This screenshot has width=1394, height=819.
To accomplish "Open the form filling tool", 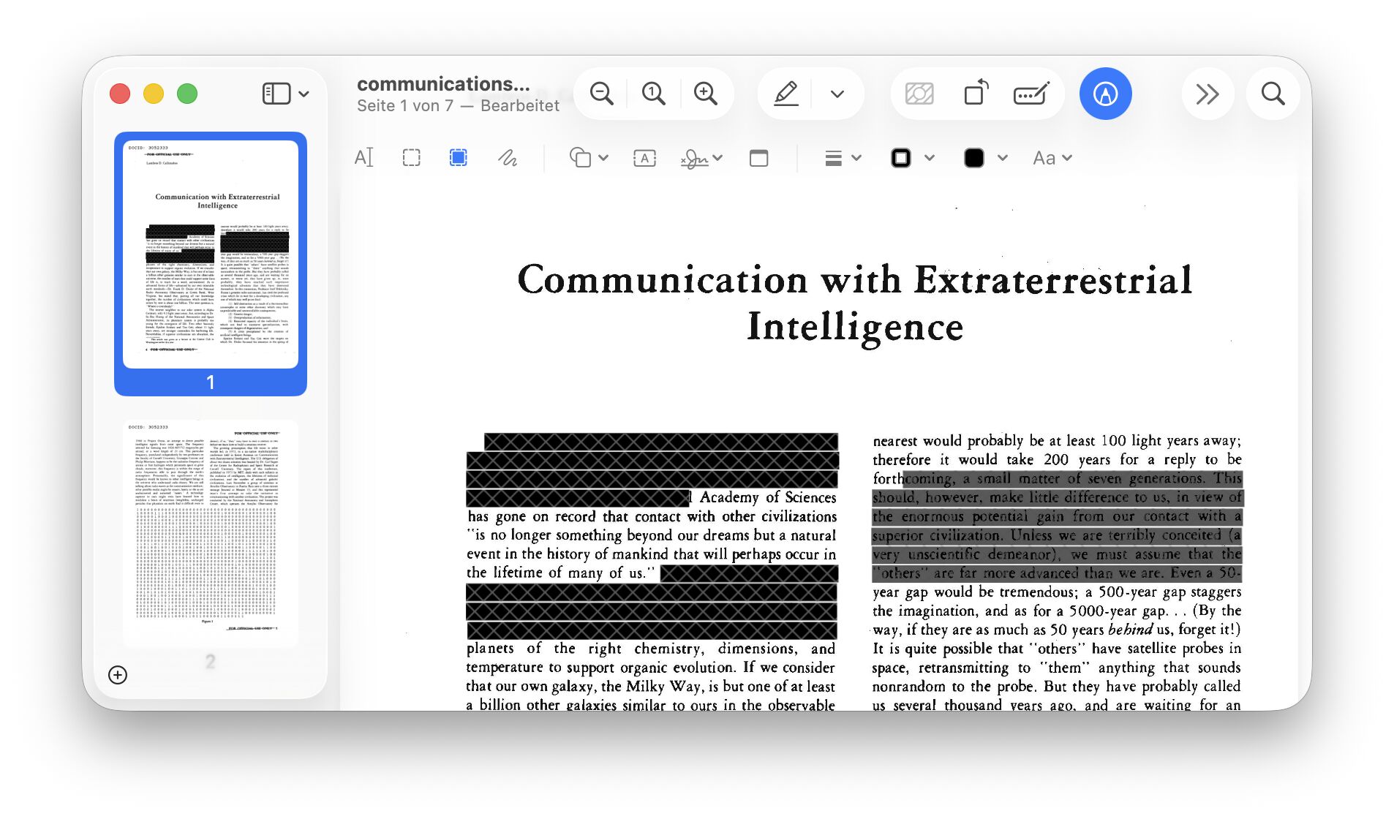I will 1031,94.
